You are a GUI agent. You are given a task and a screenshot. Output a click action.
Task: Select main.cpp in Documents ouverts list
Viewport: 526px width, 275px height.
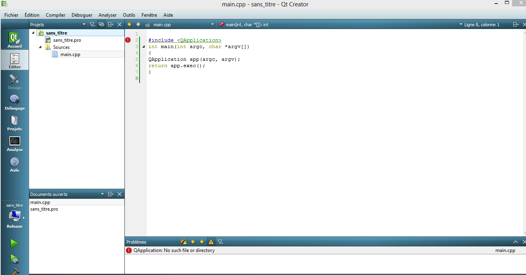(77, 202)
